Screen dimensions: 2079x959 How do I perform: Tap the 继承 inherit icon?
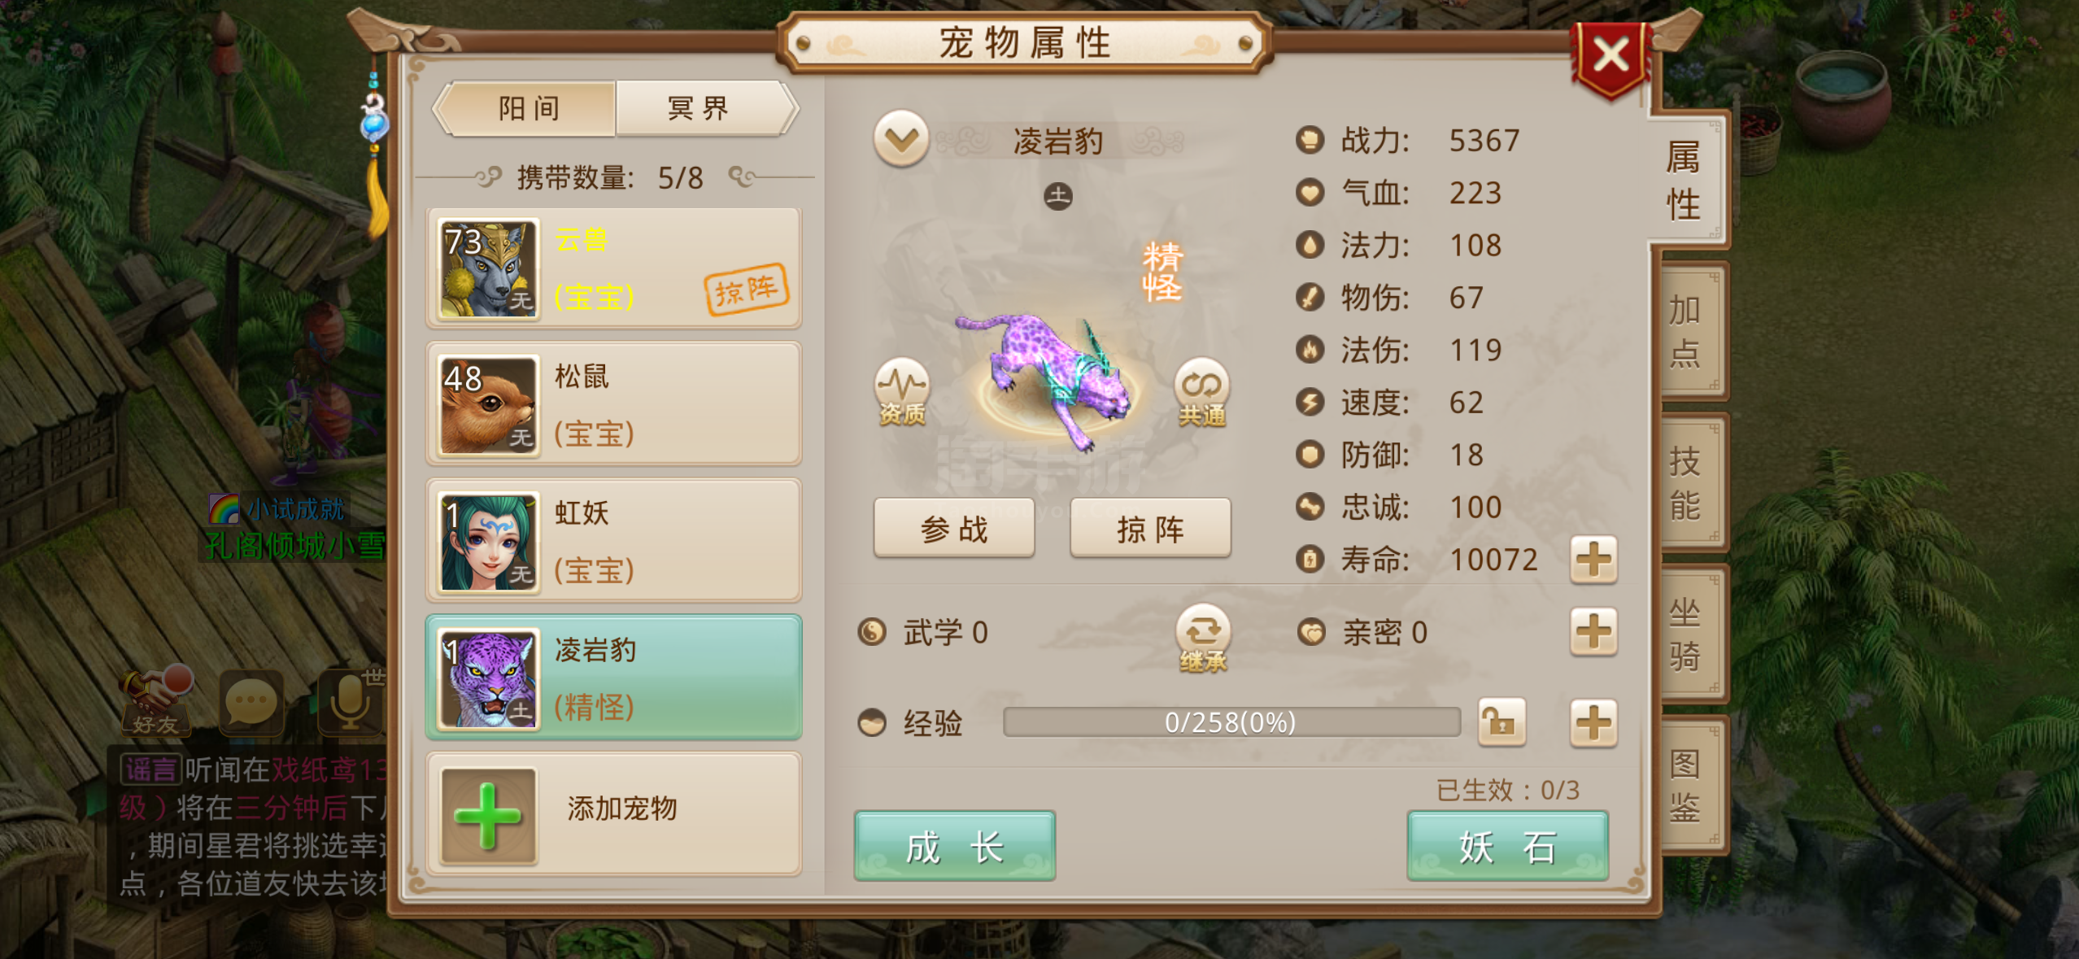point(1203,637)
